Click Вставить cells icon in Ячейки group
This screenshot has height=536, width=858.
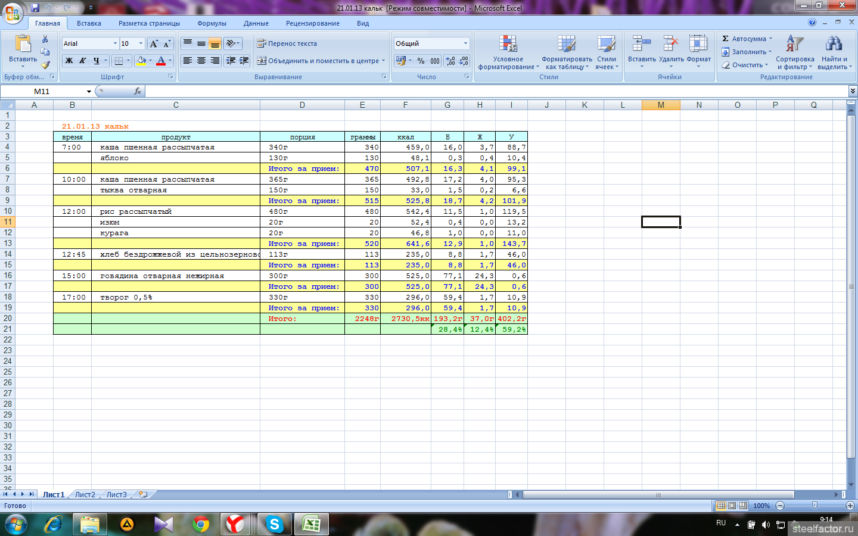coord(642,45)
